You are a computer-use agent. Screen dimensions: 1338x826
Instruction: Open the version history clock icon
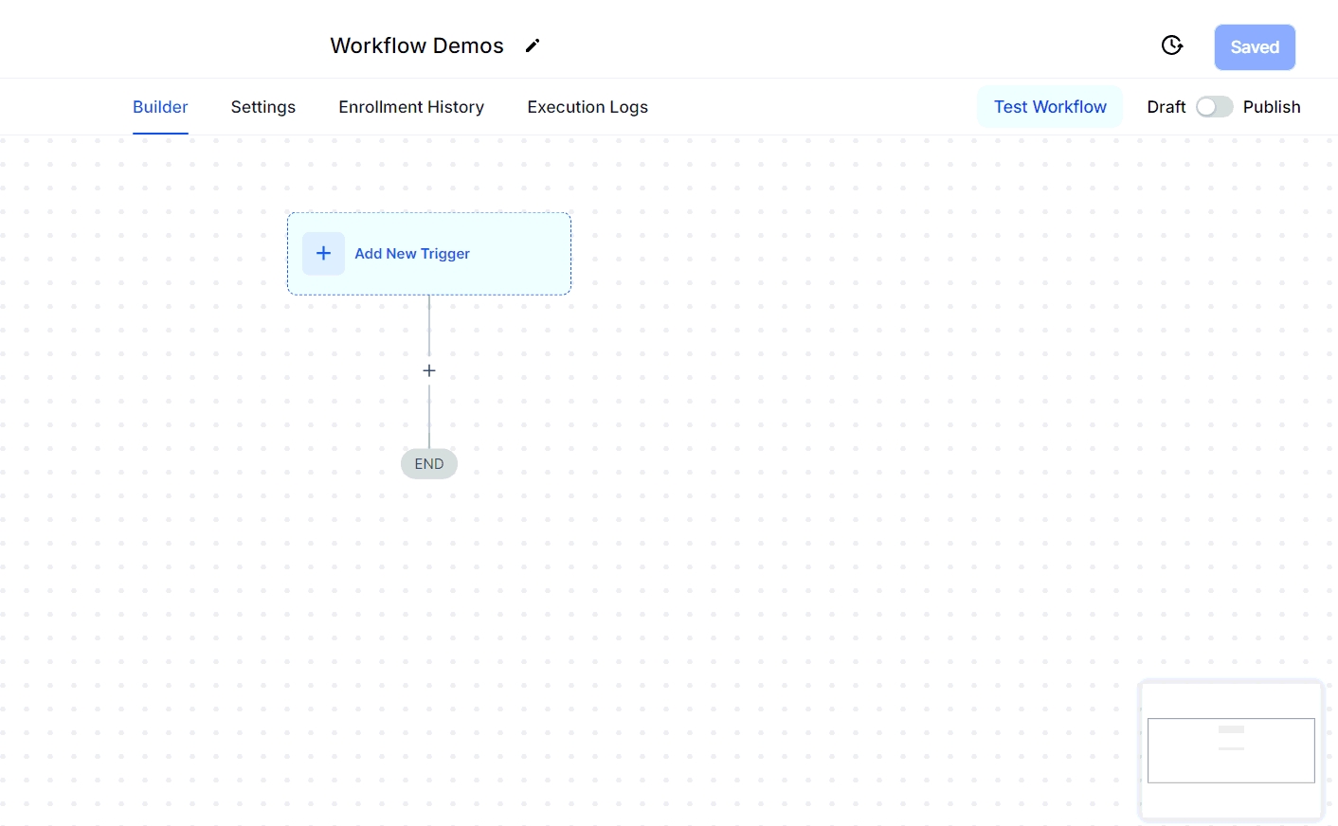tap(1172, 45)
